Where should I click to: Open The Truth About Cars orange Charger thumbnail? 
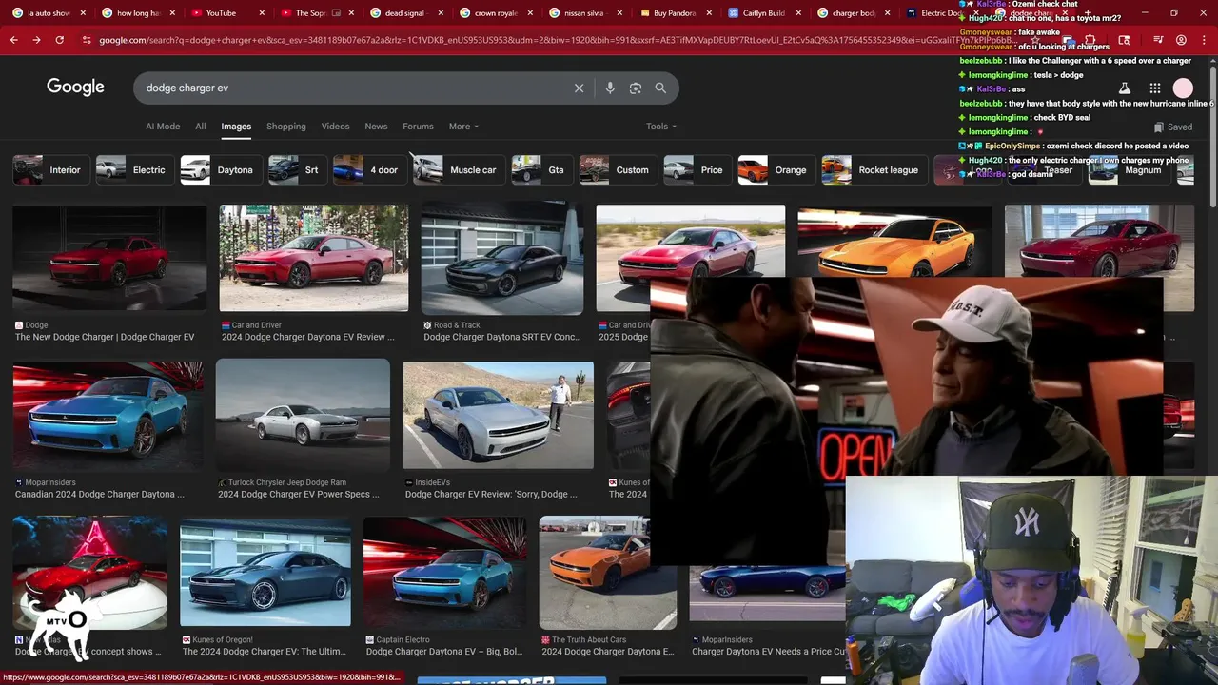pyautogui.click(x=608, y=572)
